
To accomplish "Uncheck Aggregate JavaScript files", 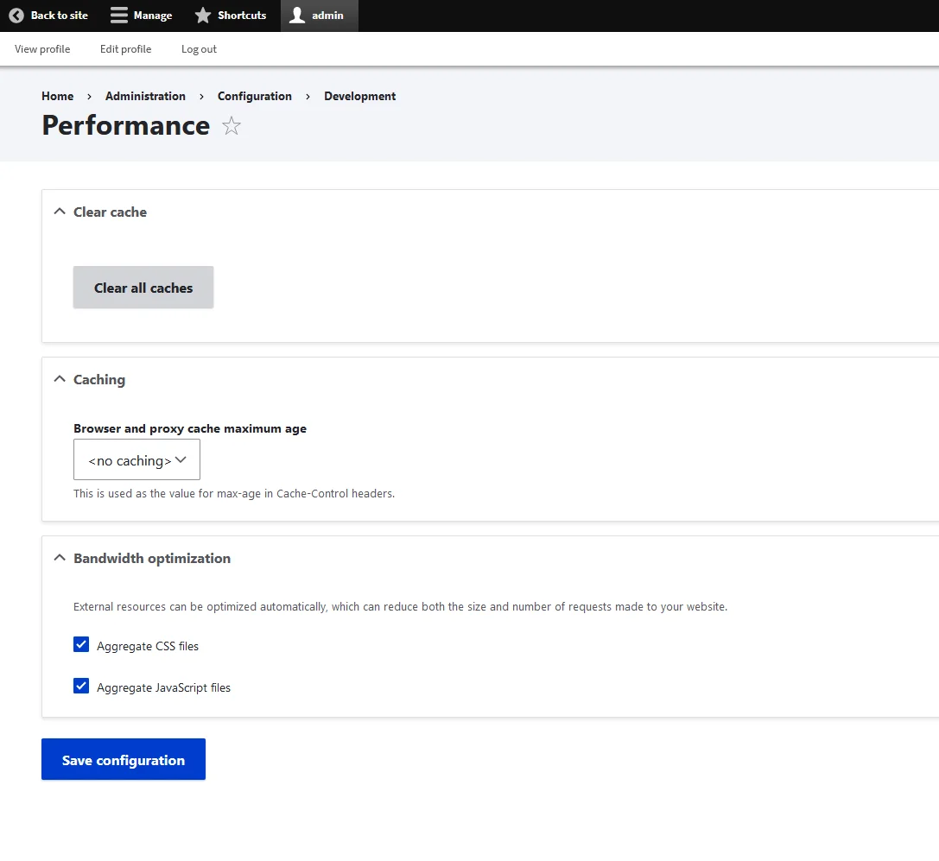I will (x=80, y=686).
